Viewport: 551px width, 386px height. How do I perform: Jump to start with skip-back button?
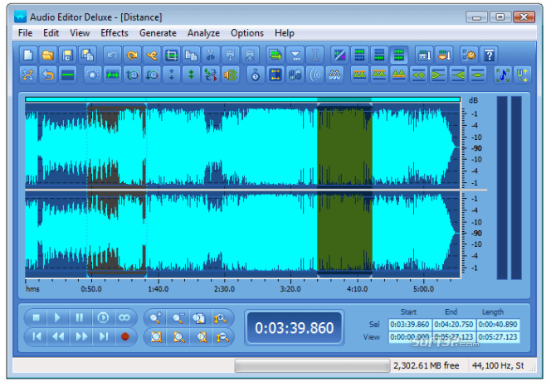36,337
